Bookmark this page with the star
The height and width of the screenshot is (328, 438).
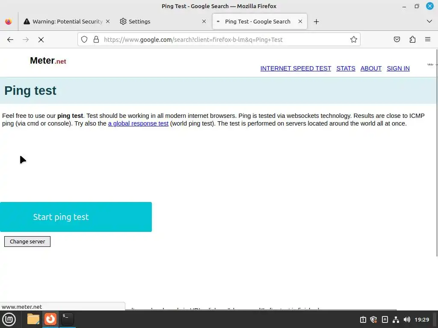pyautogui.click(x=354, y=40)
